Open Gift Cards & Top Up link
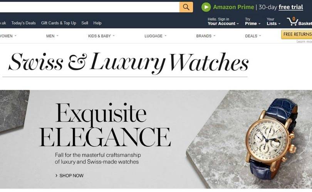Image resolution: width=312 pixels, height=192 pixels. [59, 23]
